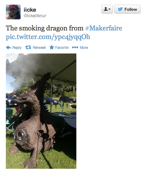Open iicke's profile avatar
The width and height of the screenshot is (145, 174).
coord(13,12)
